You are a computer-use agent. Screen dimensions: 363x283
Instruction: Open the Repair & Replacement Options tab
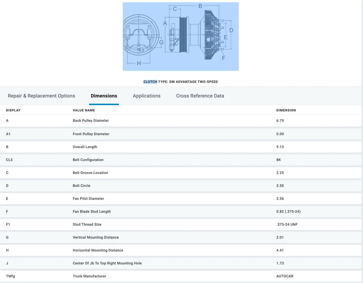click(41, 96)
